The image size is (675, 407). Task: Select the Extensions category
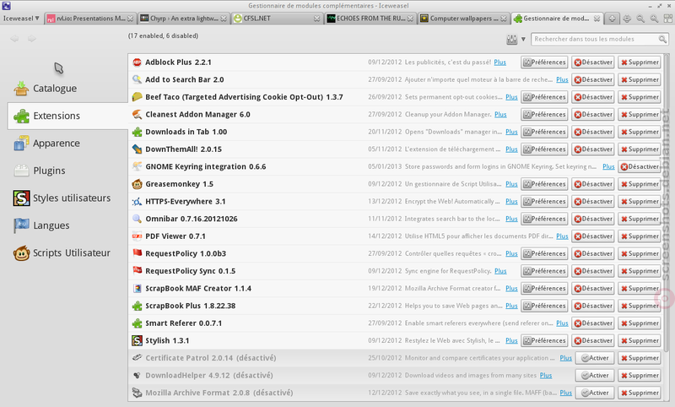pyautogui.click(x=67, y=116)
